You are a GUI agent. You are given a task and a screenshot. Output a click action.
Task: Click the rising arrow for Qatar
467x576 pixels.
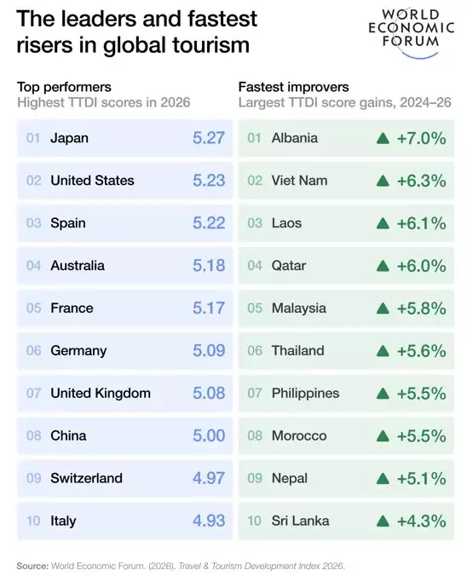point(383,266)
